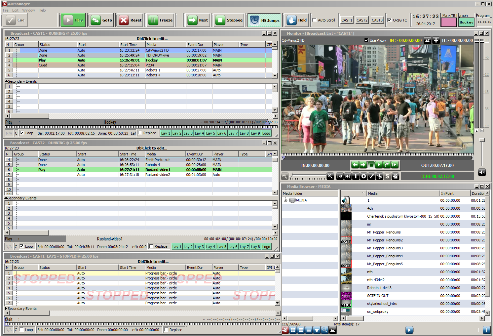493x336 pixels.
Task: Enable the Replace checkbox in CAST1
Action: (140, 133)
